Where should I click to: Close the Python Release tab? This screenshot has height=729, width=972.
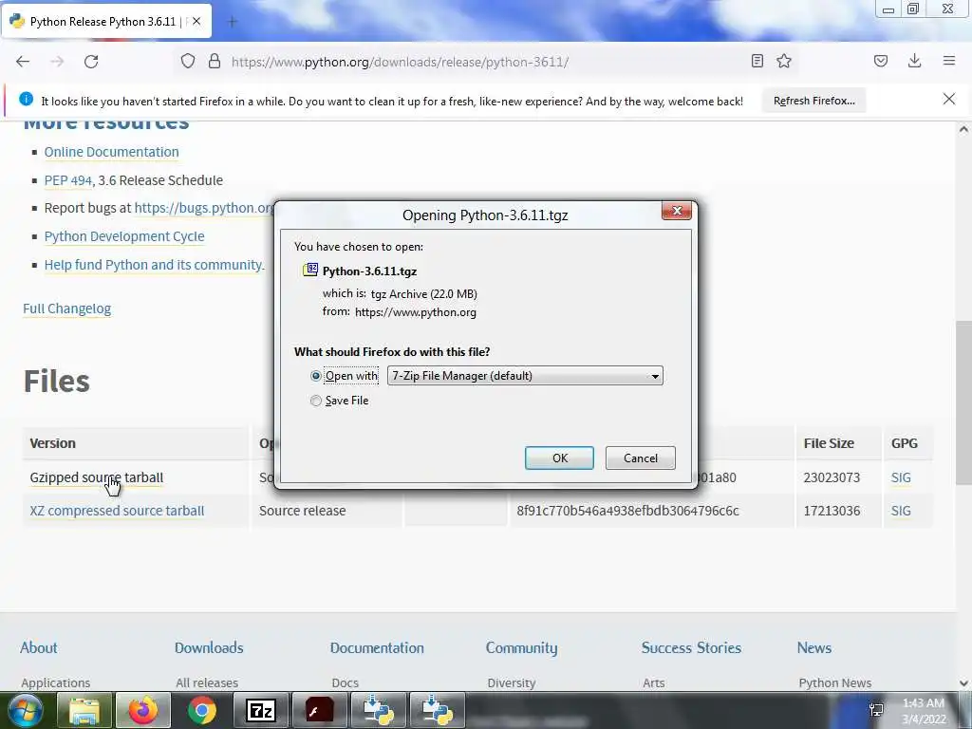196,21
